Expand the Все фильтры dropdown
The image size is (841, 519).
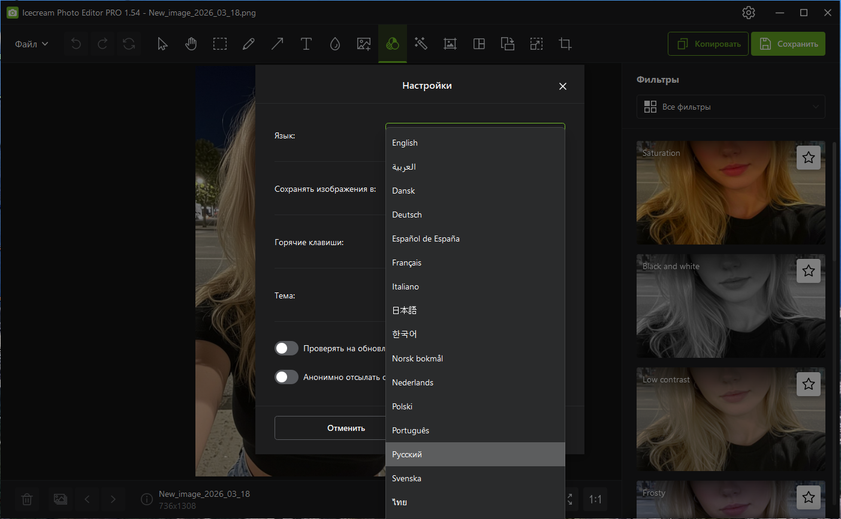(730, 107)
